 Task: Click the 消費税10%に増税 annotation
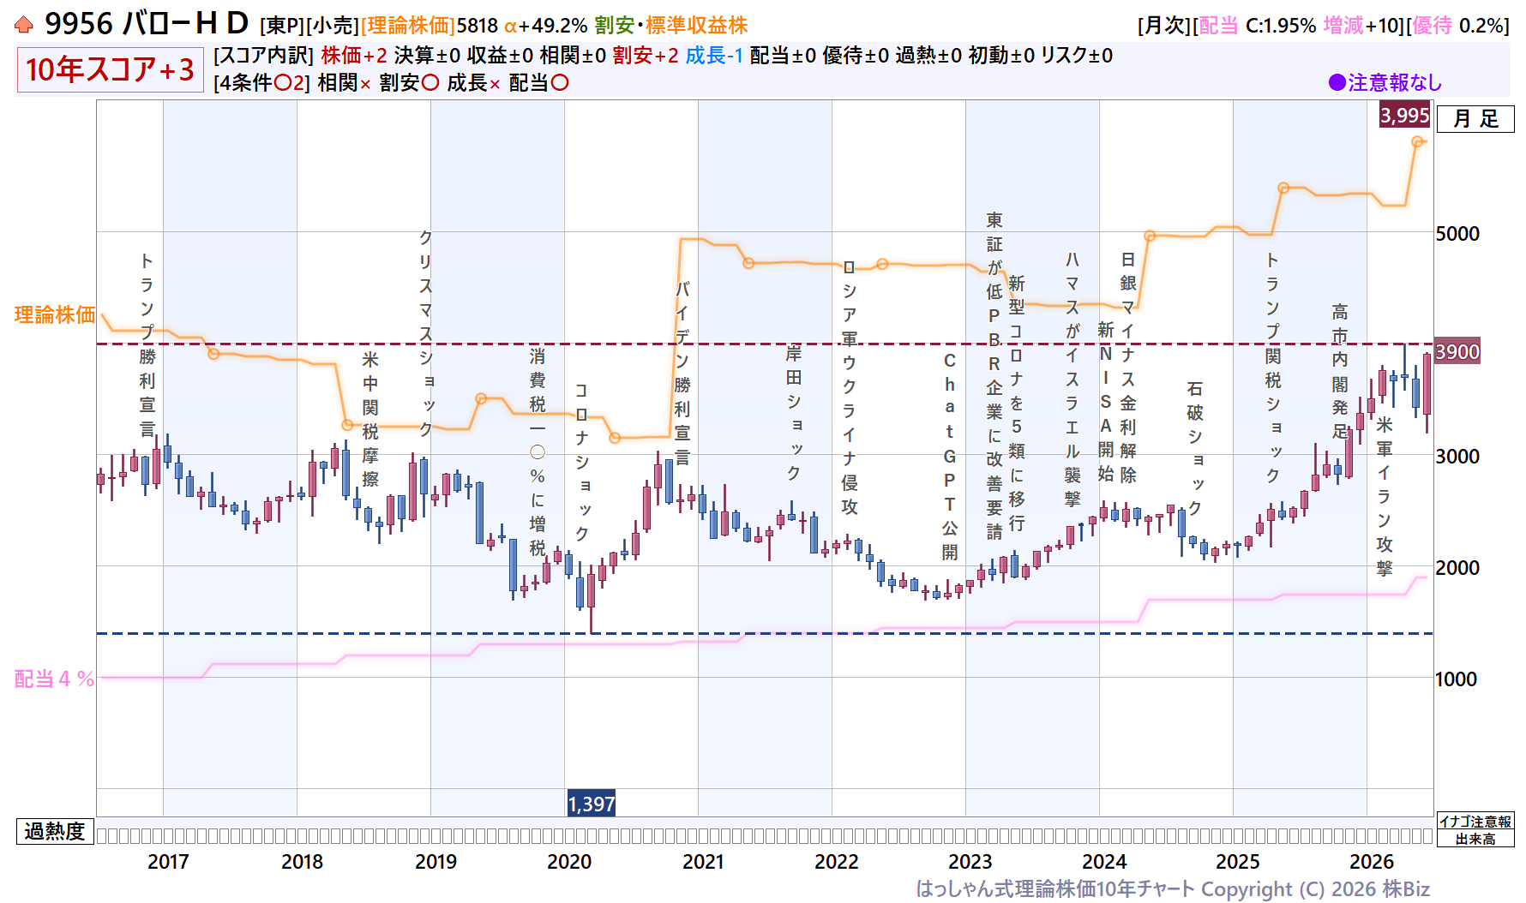tap(537, 451)
